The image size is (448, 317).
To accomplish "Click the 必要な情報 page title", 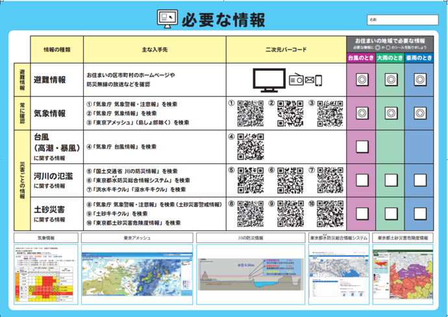I will 223,19.
